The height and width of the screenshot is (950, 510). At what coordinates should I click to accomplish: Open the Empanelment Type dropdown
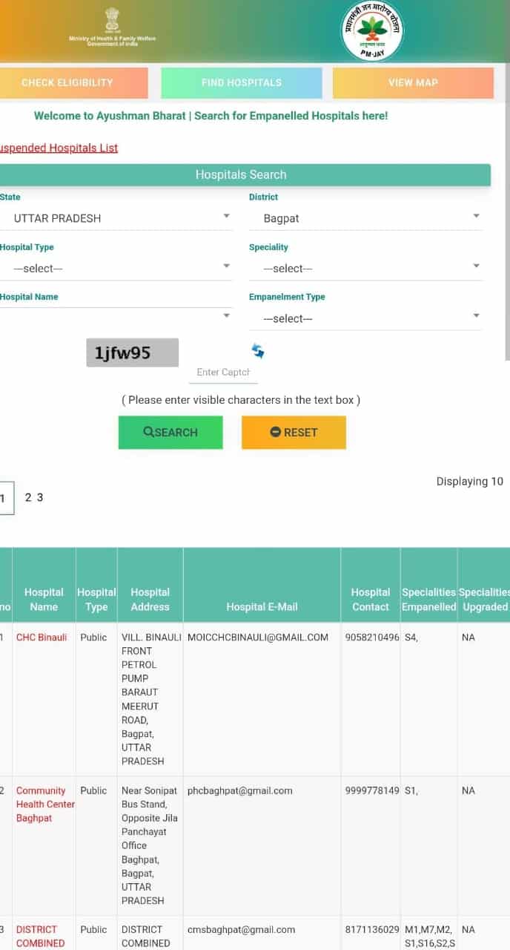[365, 318]
